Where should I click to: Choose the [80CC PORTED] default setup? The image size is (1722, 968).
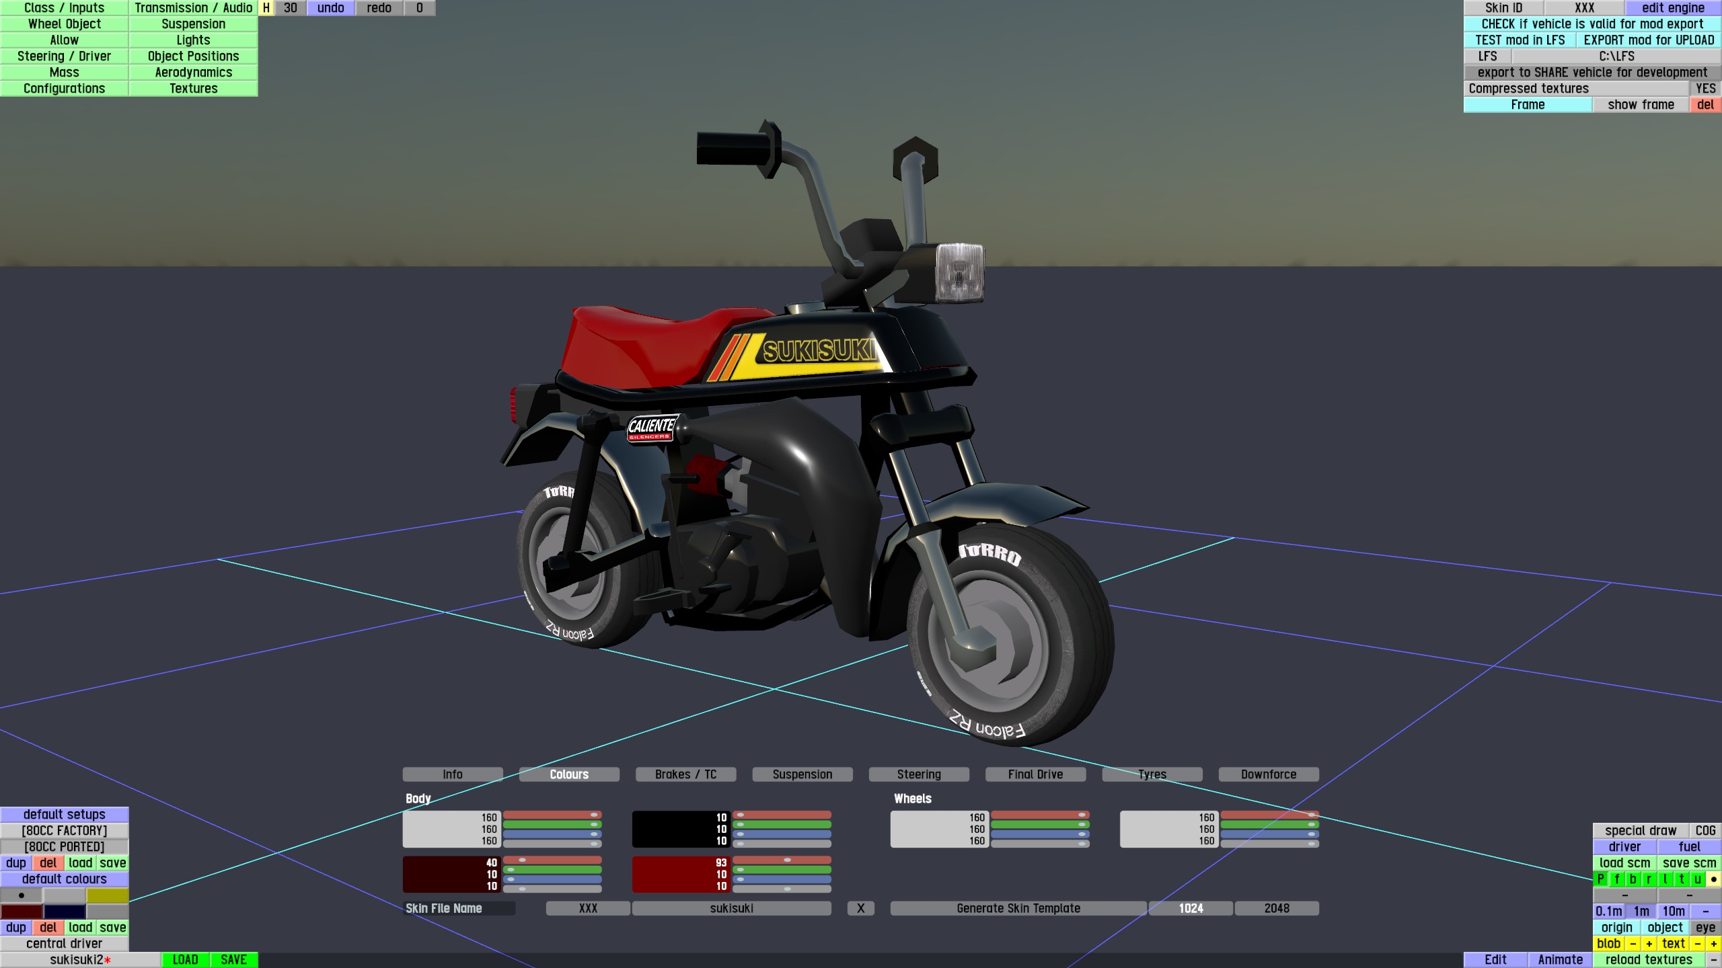[65, 846]
